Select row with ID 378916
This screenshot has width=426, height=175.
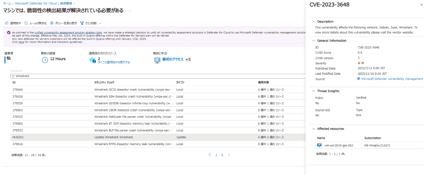(158, 144)
